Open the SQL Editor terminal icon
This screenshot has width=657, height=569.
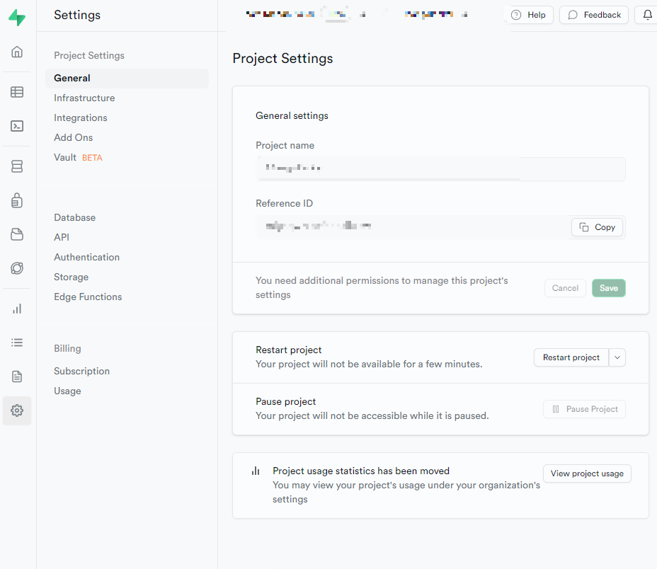[17, 126]
